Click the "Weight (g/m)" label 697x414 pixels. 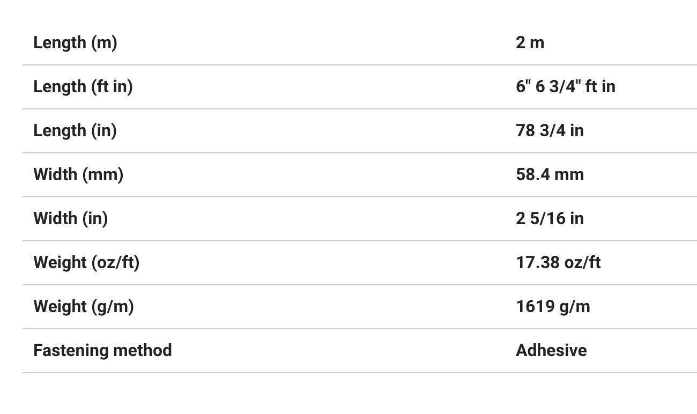84,306
